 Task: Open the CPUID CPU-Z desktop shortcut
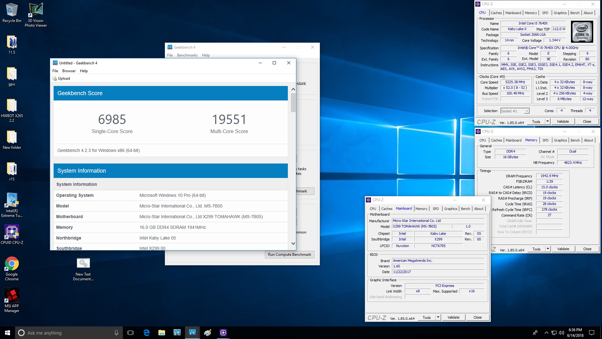point(12,234)
